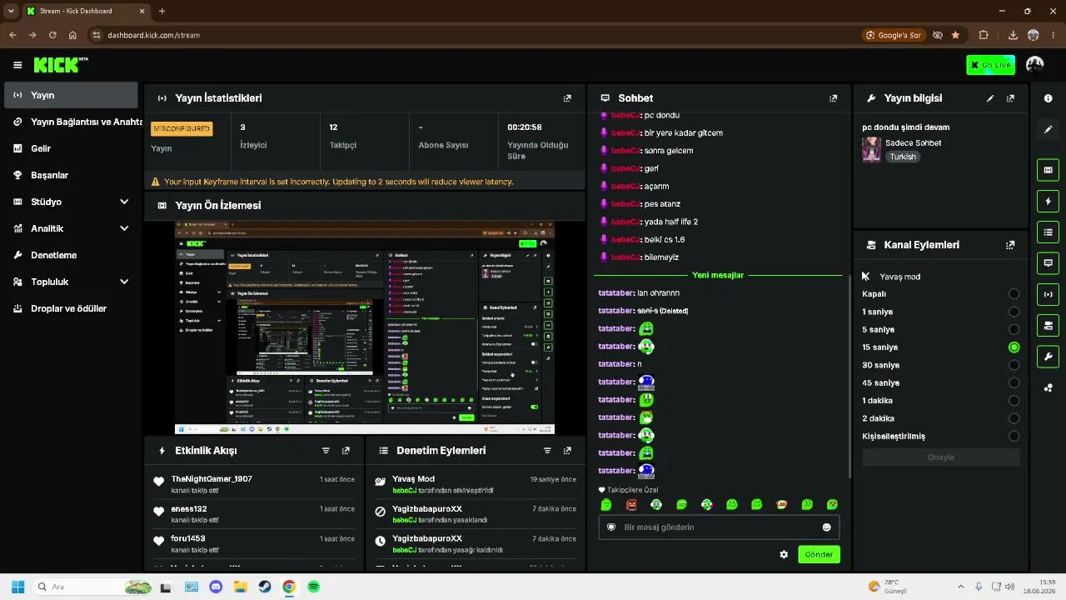The image size is (1066, 600).
Task: Click Google'a Sor button in address bar
Action: click(x=894, y=35)
